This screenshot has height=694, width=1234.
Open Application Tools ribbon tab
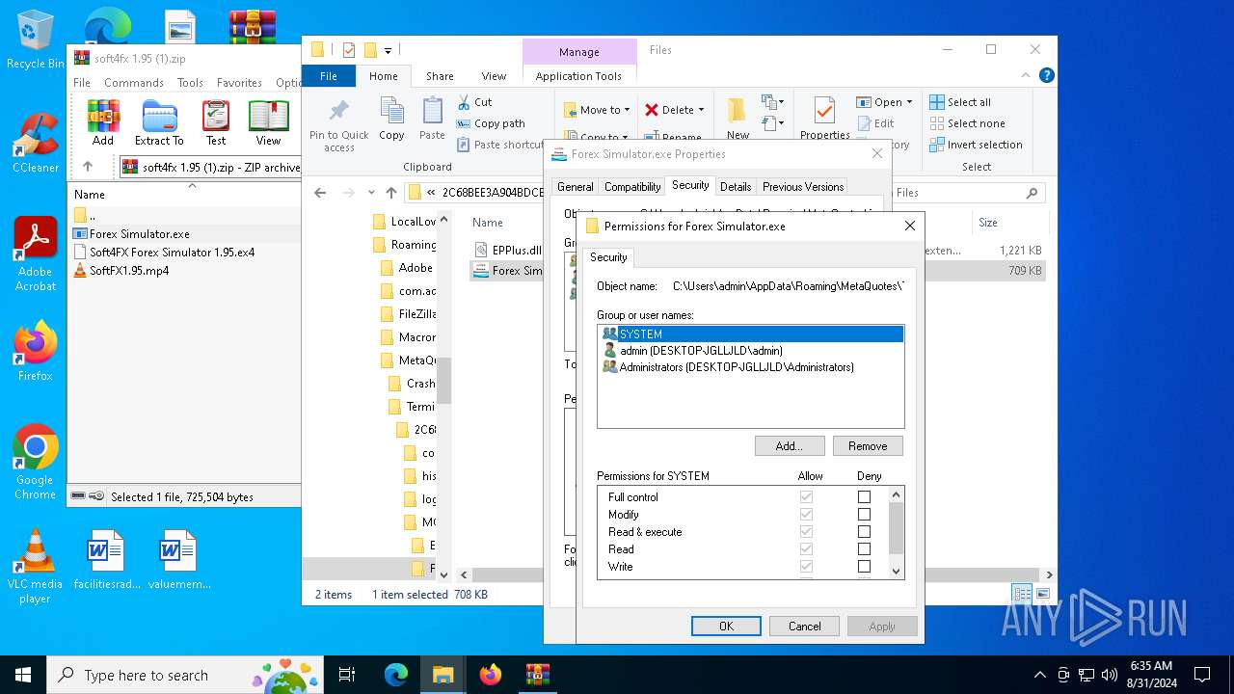(x=578, y=76)
